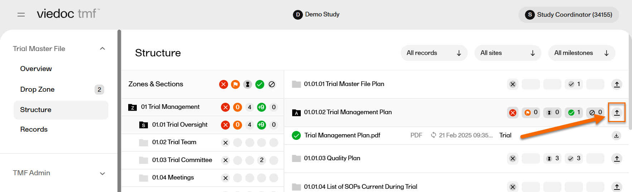This screenshot has height=192, width=632.
Task: Expand the All milestones dropdown
Action: pyautogui.click(x=581, y=53)
